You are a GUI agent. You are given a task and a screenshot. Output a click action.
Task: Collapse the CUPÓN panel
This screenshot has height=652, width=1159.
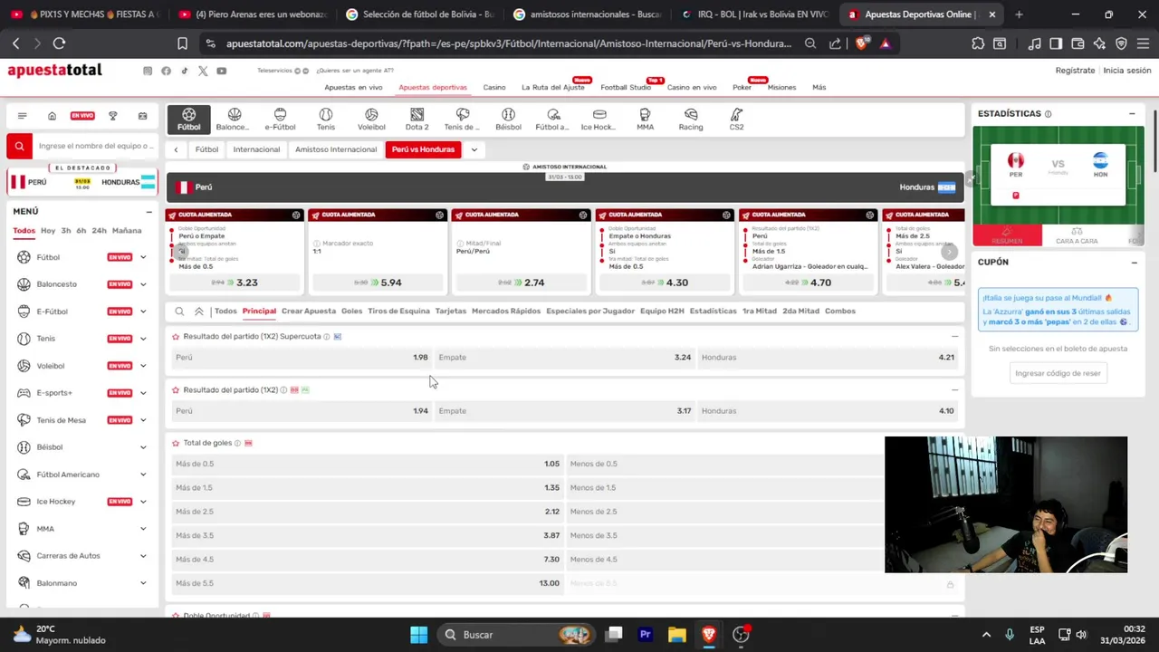1134,263
